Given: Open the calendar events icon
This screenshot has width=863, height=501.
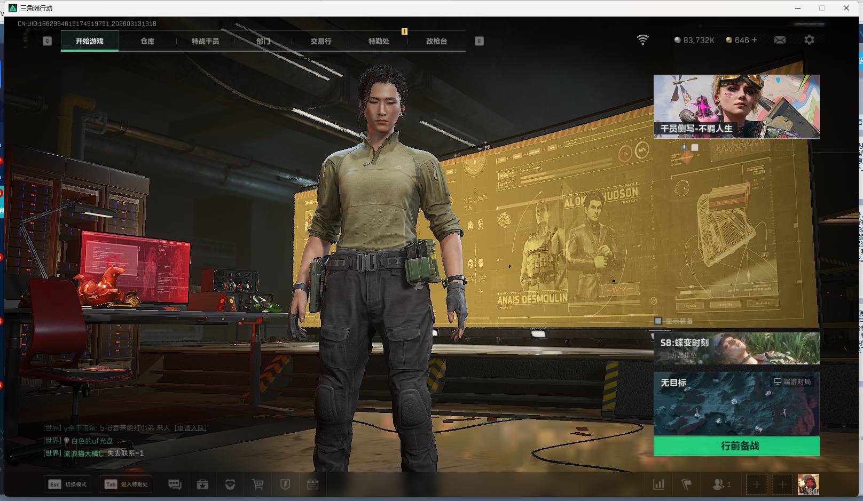Looking at the screenshot, I should [x=313, y=484].
